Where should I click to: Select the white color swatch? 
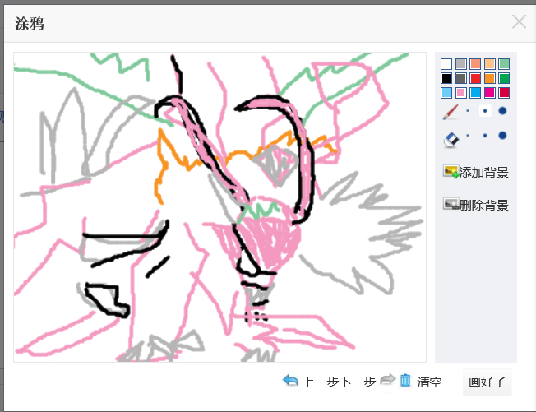click(446, 64)
